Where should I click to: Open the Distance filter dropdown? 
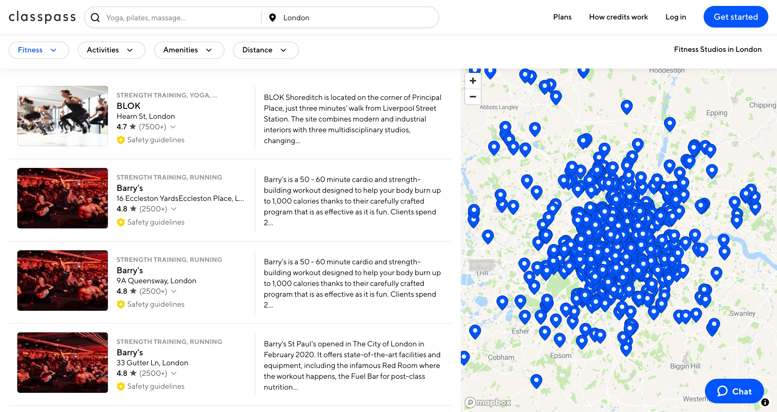[x=266, y=50]
